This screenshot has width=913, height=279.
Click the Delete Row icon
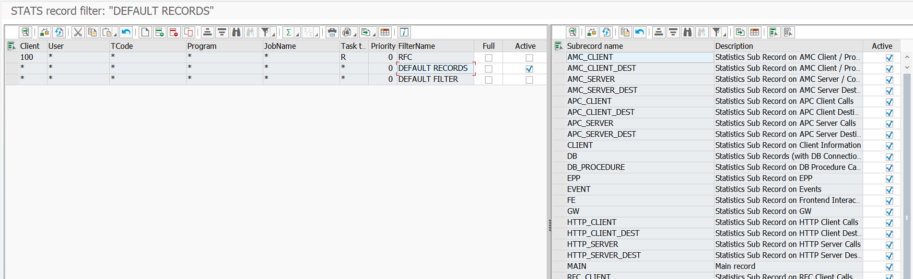[174, 32]
